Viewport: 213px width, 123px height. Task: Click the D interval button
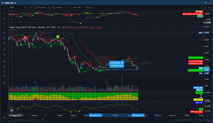pos(25,7)
